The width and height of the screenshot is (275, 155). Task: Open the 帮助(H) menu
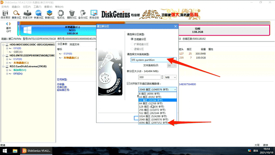click(x=59, y=7)
